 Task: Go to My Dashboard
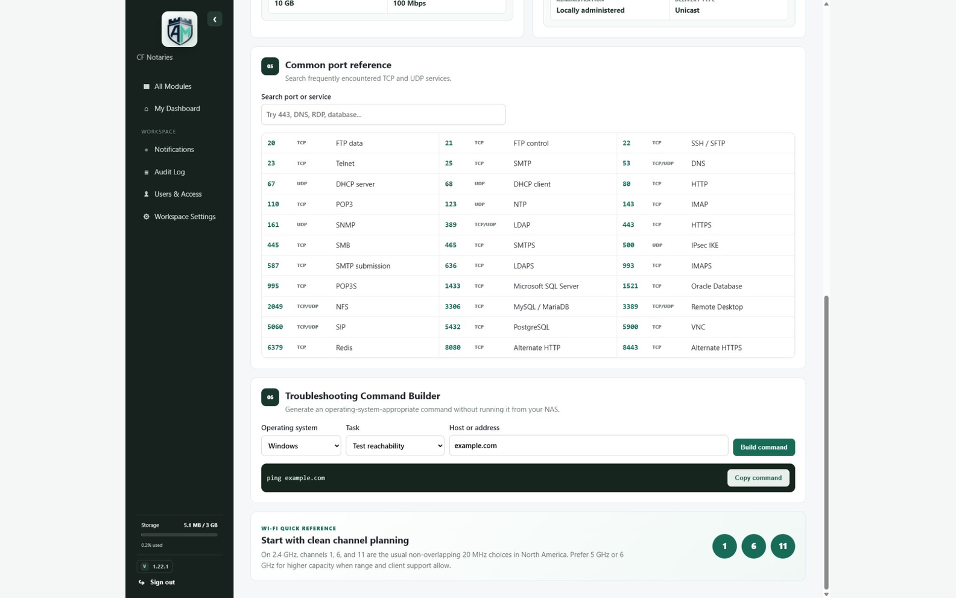(179, 109)
